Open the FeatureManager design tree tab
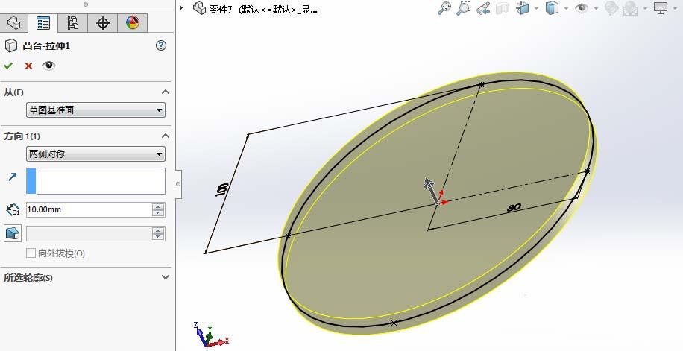683x351 pixels. click(14, 23)
